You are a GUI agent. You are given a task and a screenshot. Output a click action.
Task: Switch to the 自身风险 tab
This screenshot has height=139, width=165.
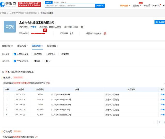(x=7, y=46)
